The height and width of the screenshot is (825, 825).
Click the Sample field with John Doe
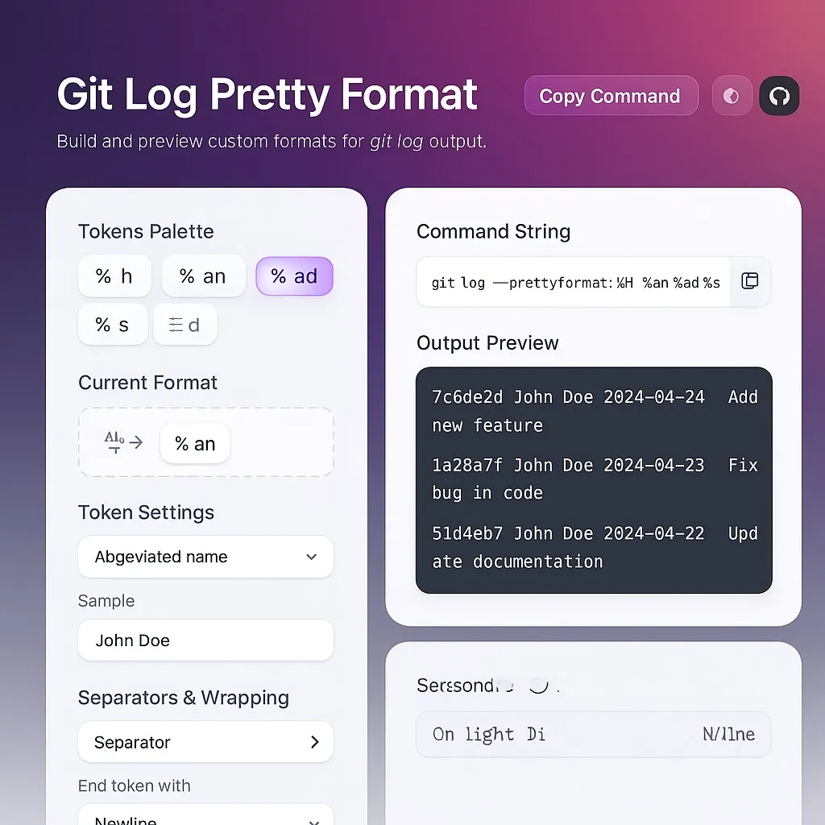point(205,641)
